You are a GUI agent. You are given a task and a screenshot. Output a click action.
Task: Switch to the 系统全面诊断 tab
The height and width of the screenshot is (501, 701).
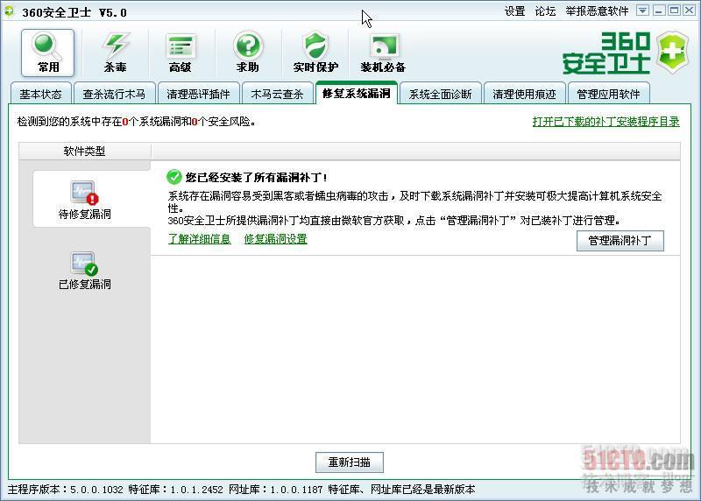441,94
